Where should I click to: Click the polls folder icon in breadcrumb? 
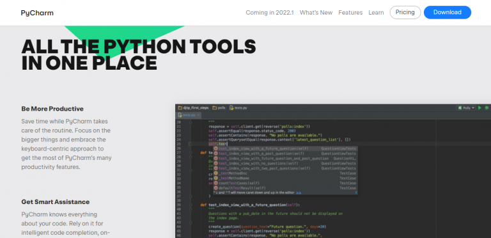pyautogui.click(x=215, y=107)
